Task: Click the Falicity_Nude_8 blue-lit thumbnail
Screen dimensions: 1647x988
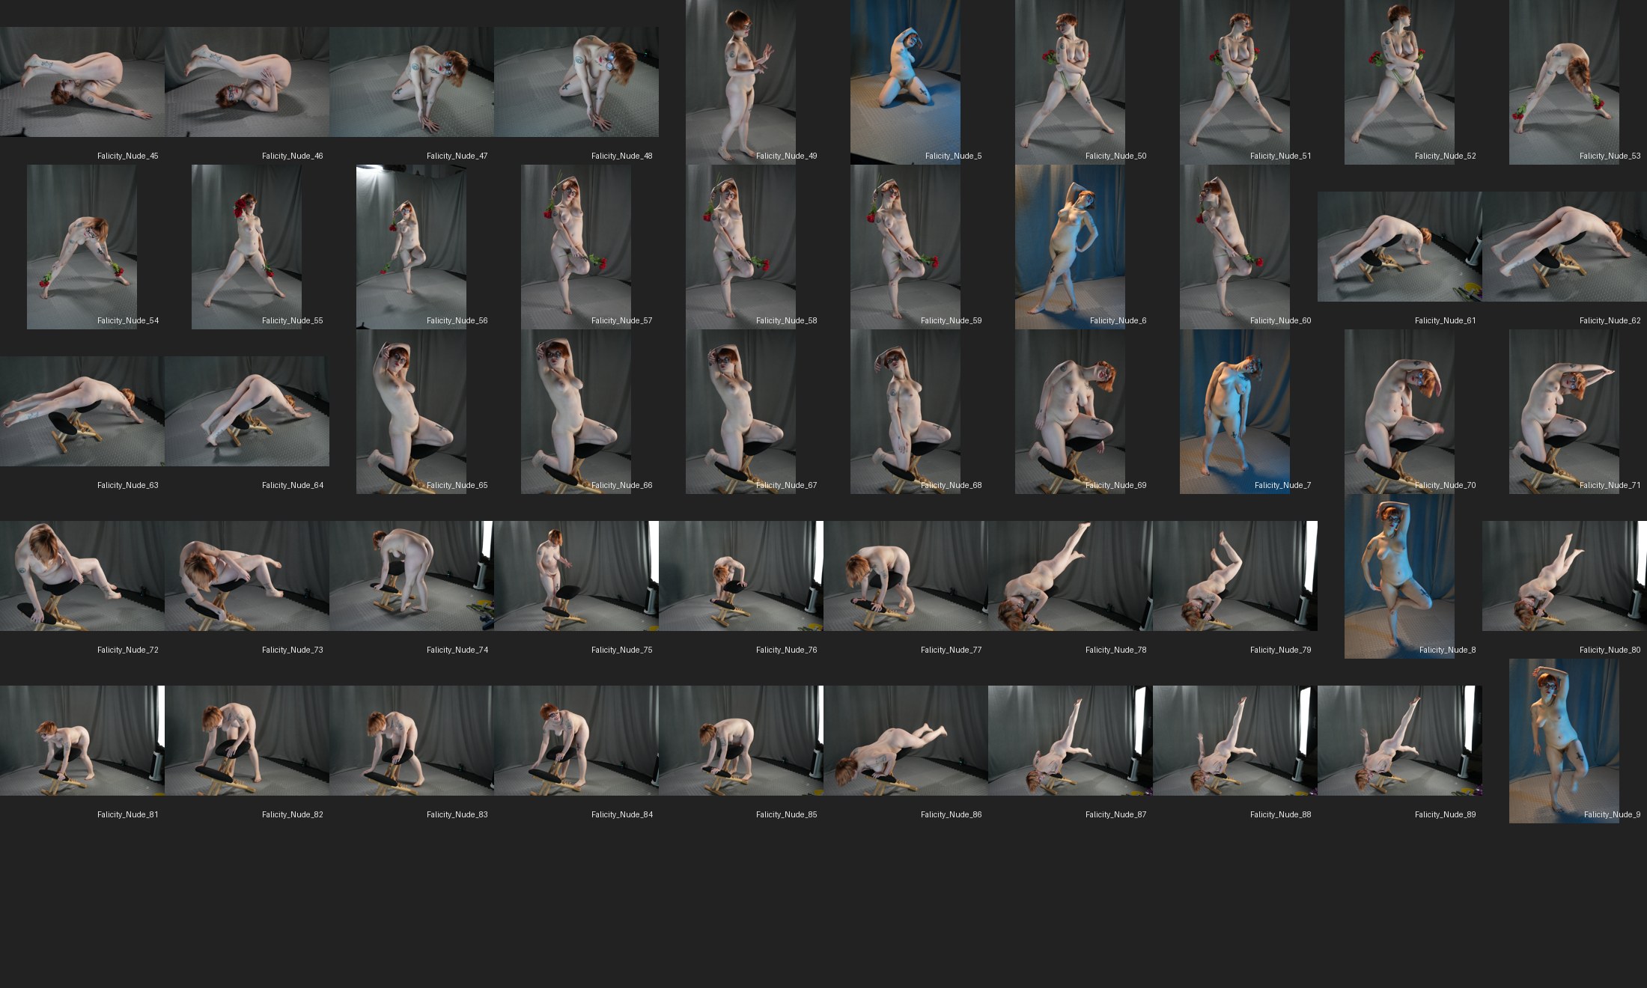Action: pyautogui.click(x=1399, y=576)
